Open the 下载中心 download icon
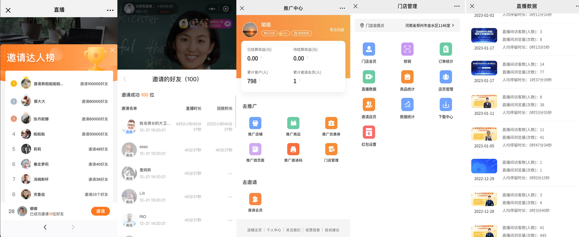Image resolution: width=579 pixels, height=237 pixels. [x=446, y=105]
